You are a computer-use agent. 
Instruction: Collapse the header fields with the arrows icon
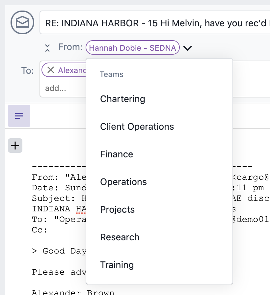(47, 48)
